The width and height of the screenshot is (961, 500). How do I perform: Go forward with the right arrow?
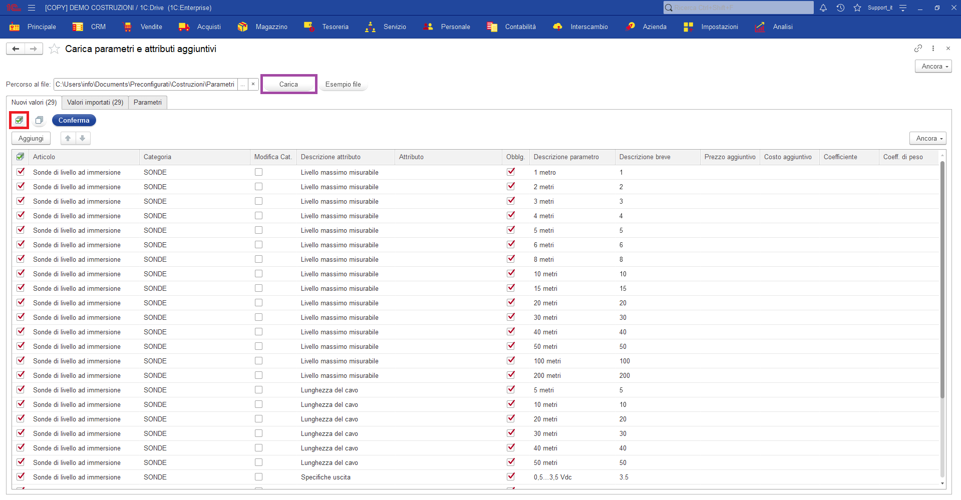point(34,49)
